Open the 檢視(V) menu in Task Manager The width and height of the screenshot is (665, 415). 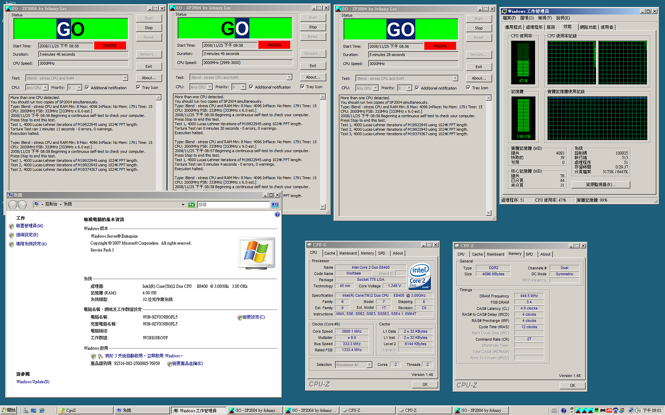click(545, 18)
